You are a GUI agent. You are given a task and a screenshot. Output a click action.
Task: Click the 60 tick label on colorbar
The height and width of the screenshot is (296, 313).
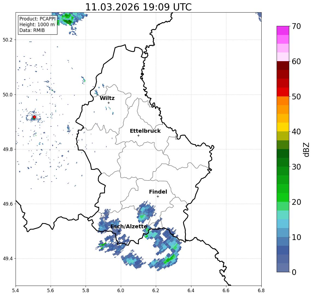296,61
